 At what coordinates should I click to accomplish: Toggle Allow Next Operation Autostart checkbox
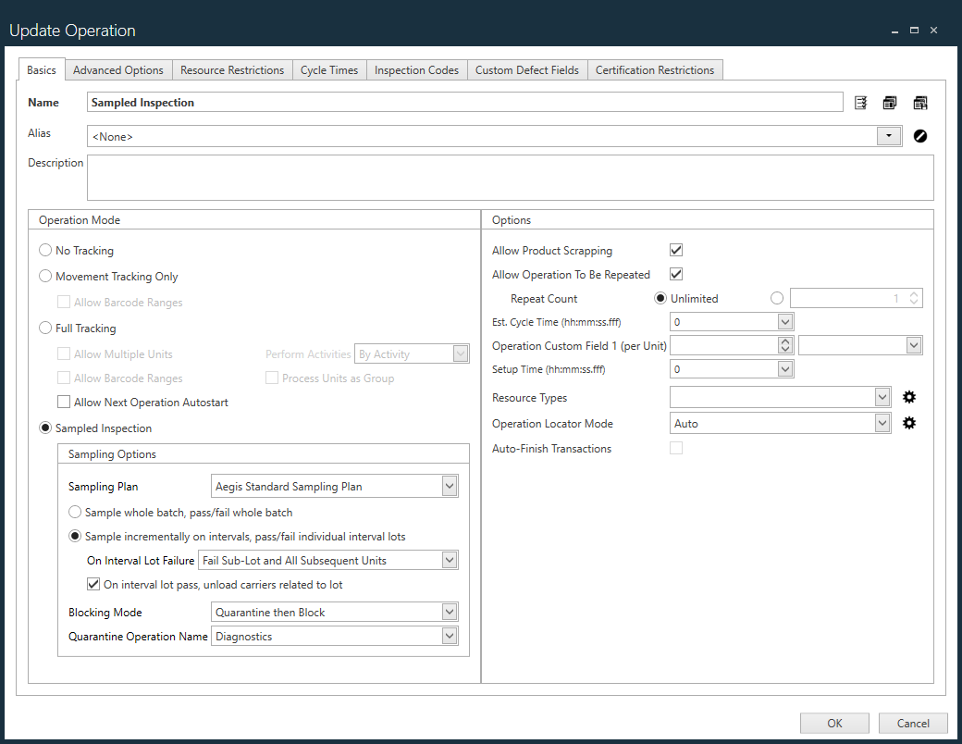point(64,403)
